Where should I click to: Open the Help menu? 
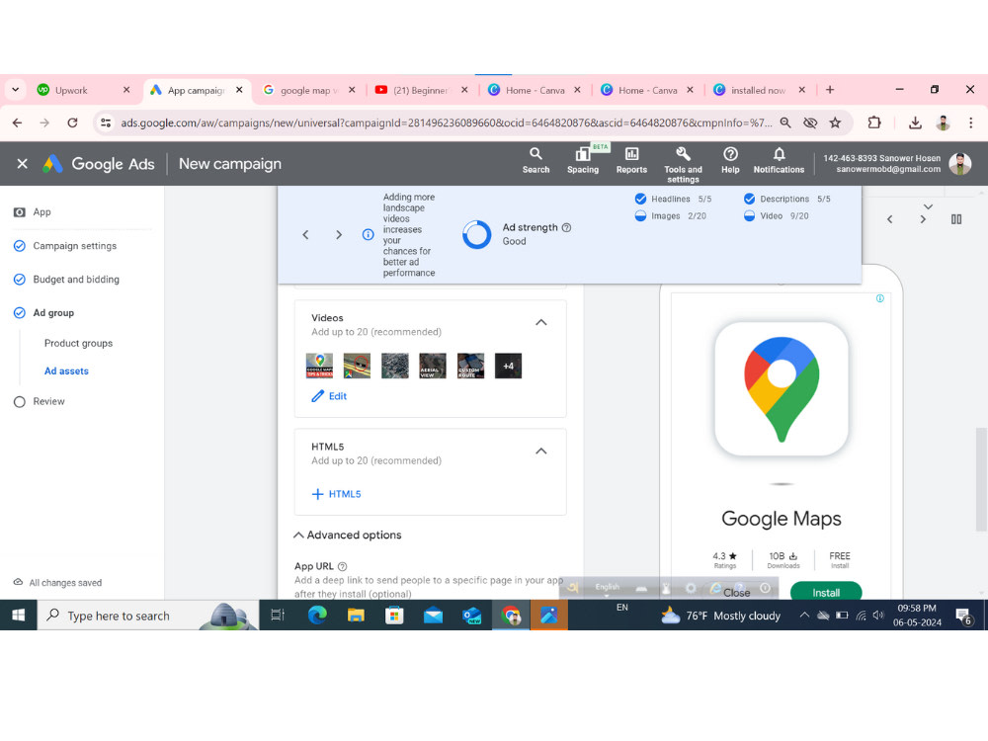(730, 161)
